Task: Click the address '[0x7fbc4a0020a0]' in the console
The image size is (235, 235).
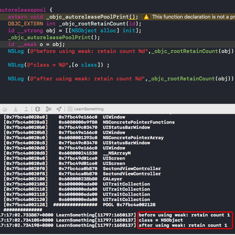Action: [x=26, y=117]
